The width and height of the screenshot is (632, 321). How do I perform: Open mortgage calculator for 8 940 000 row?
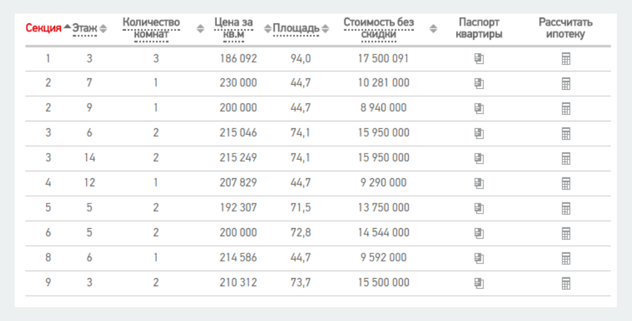coord(566,109)
